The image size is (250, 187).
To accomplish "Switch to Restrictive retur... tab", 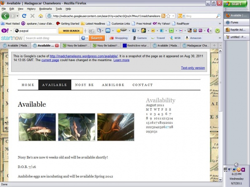I will click(136, 46).
